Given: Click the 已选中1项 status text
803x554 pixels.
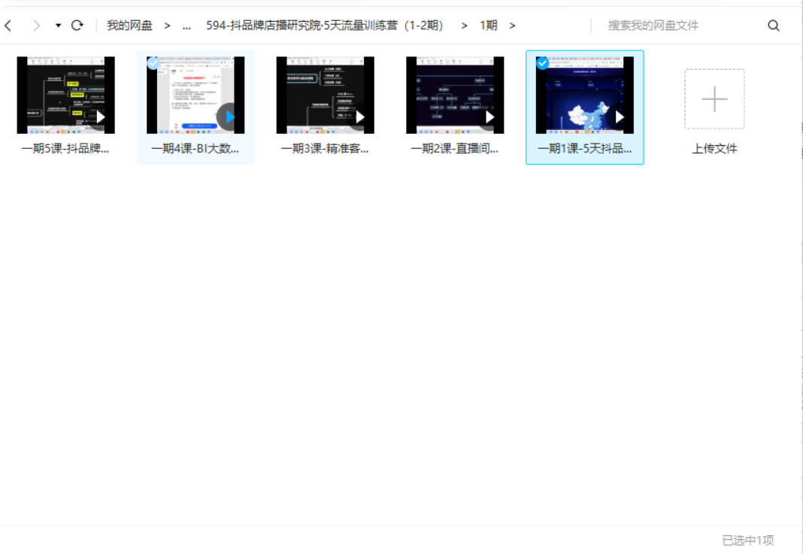Looking at the screenshot, I should pyautogui.click(x=747, y=540).
